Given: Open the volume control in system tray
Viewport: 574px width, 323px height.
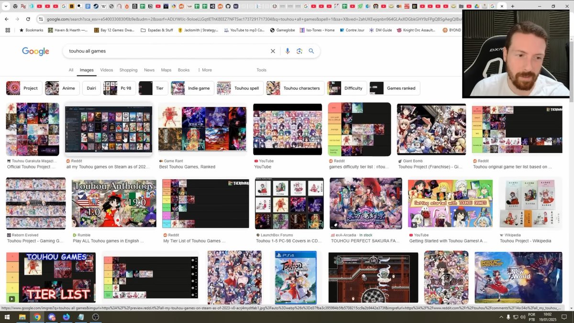Looking at the screenshot, I should pos(522,317).
